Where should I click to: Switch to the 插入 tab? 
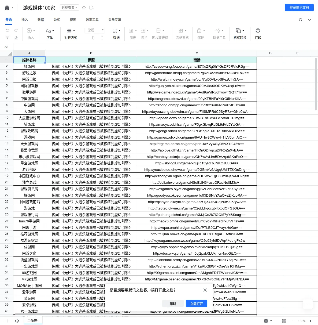pos(25,20)
